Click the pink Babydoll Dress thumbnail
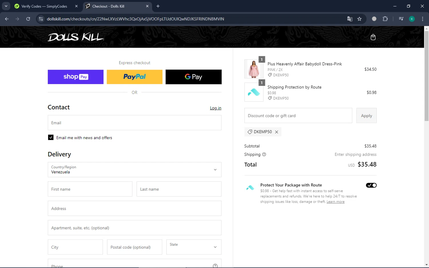 [254, 69]
